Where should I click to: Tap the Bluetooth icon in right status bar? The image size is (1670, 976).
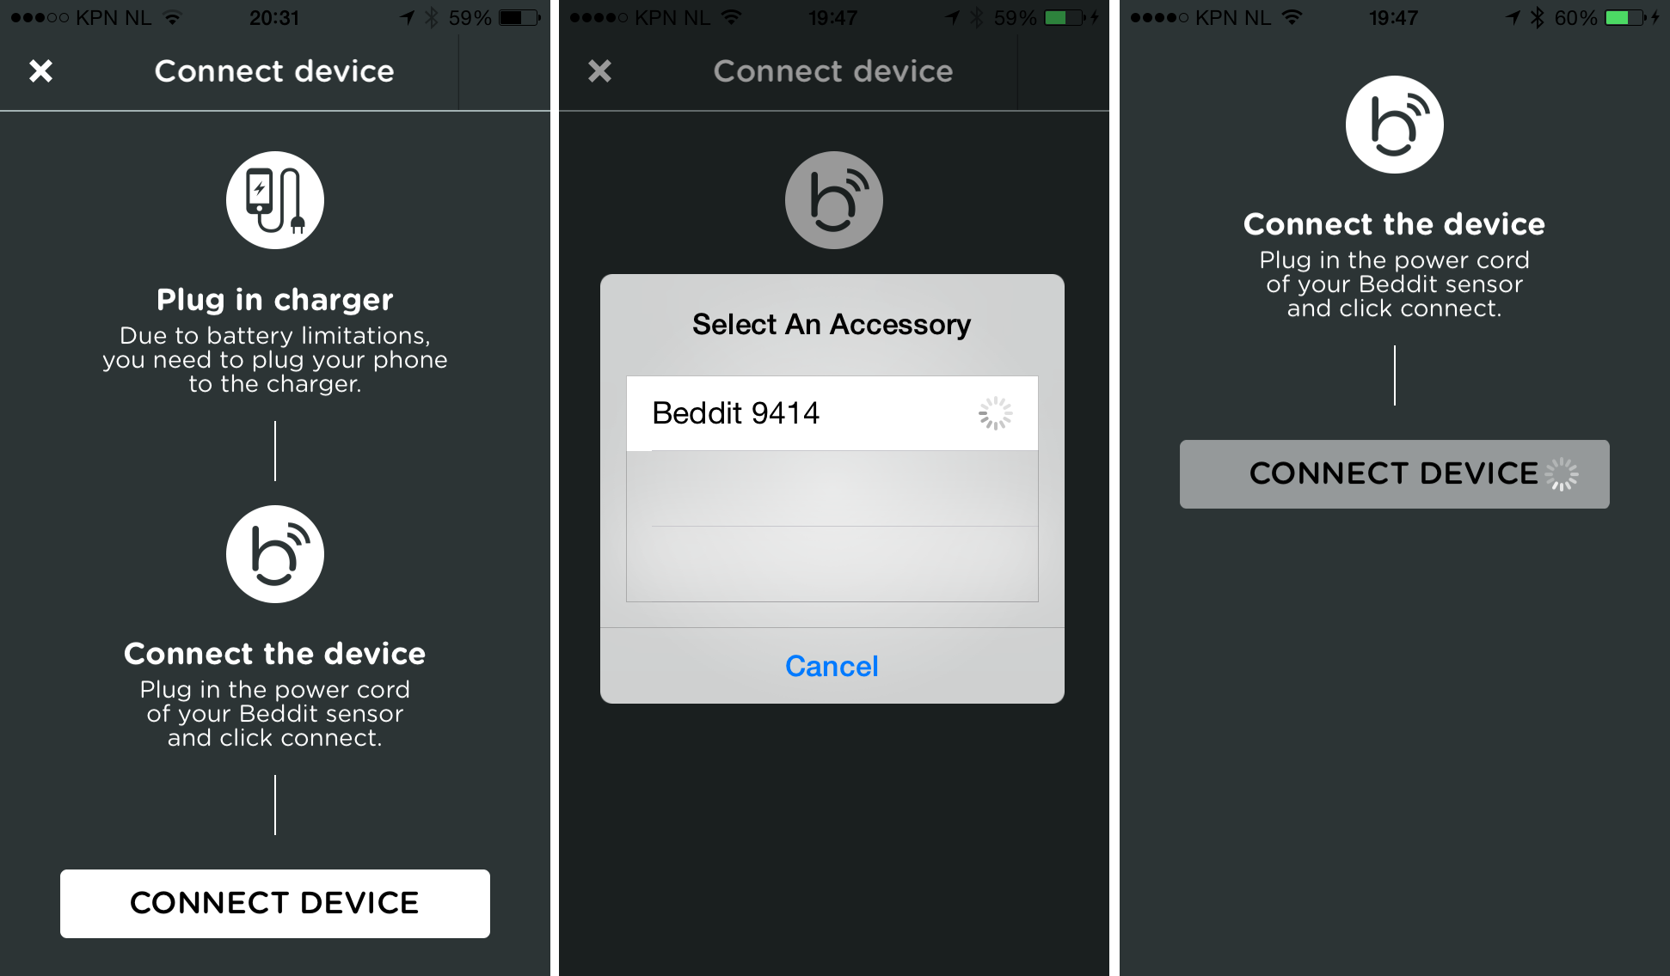coord(1538,17)
